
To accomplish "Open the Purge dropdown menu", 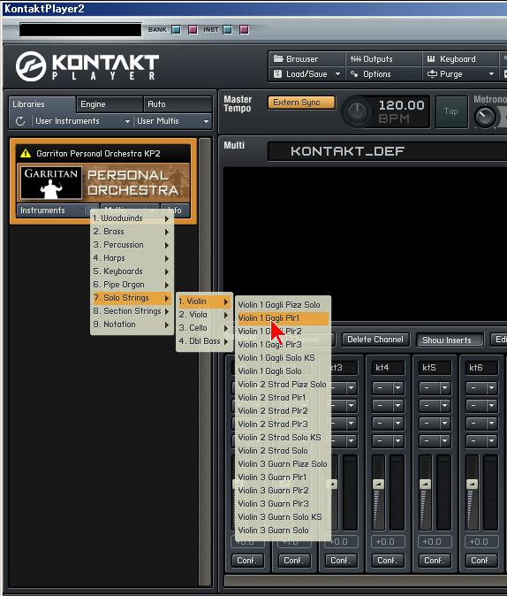I will pyautogui.click(x=461, y=74).
